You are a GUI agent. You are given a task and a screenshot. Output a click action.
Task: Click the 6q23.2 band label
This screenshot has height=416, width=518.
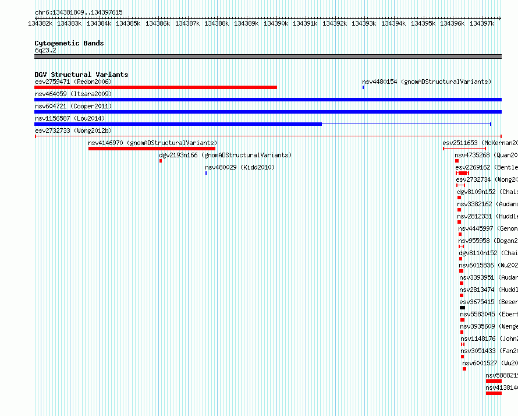45,50
